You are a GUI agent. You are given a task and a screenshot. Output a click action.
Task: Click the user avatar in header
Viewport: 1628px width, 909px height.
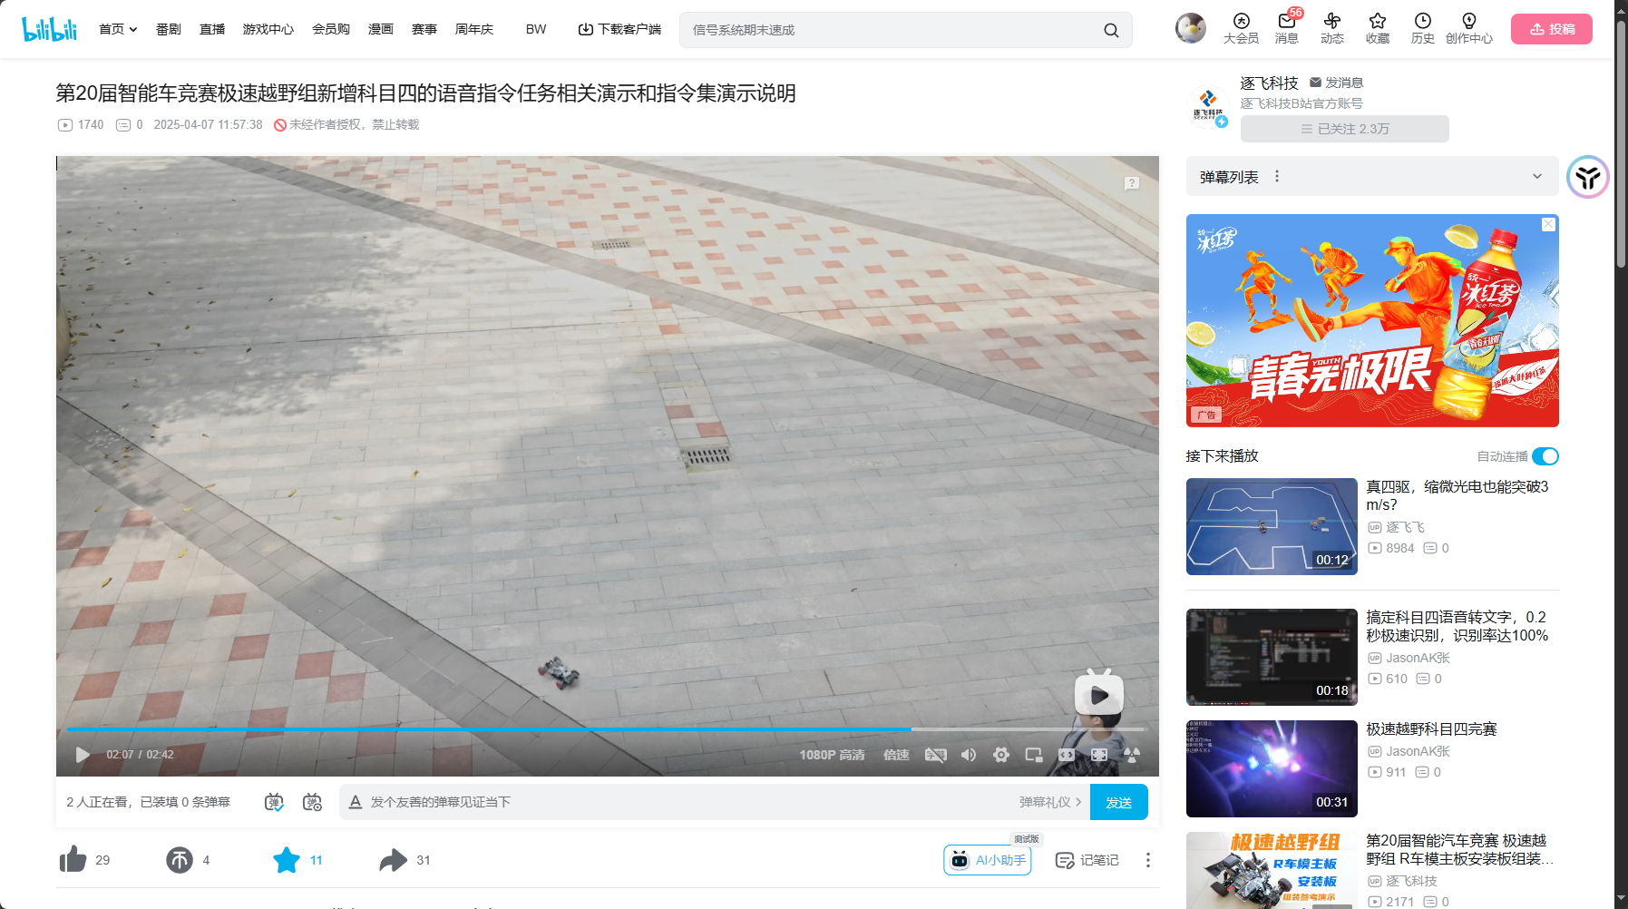[x=1191, y=28]
